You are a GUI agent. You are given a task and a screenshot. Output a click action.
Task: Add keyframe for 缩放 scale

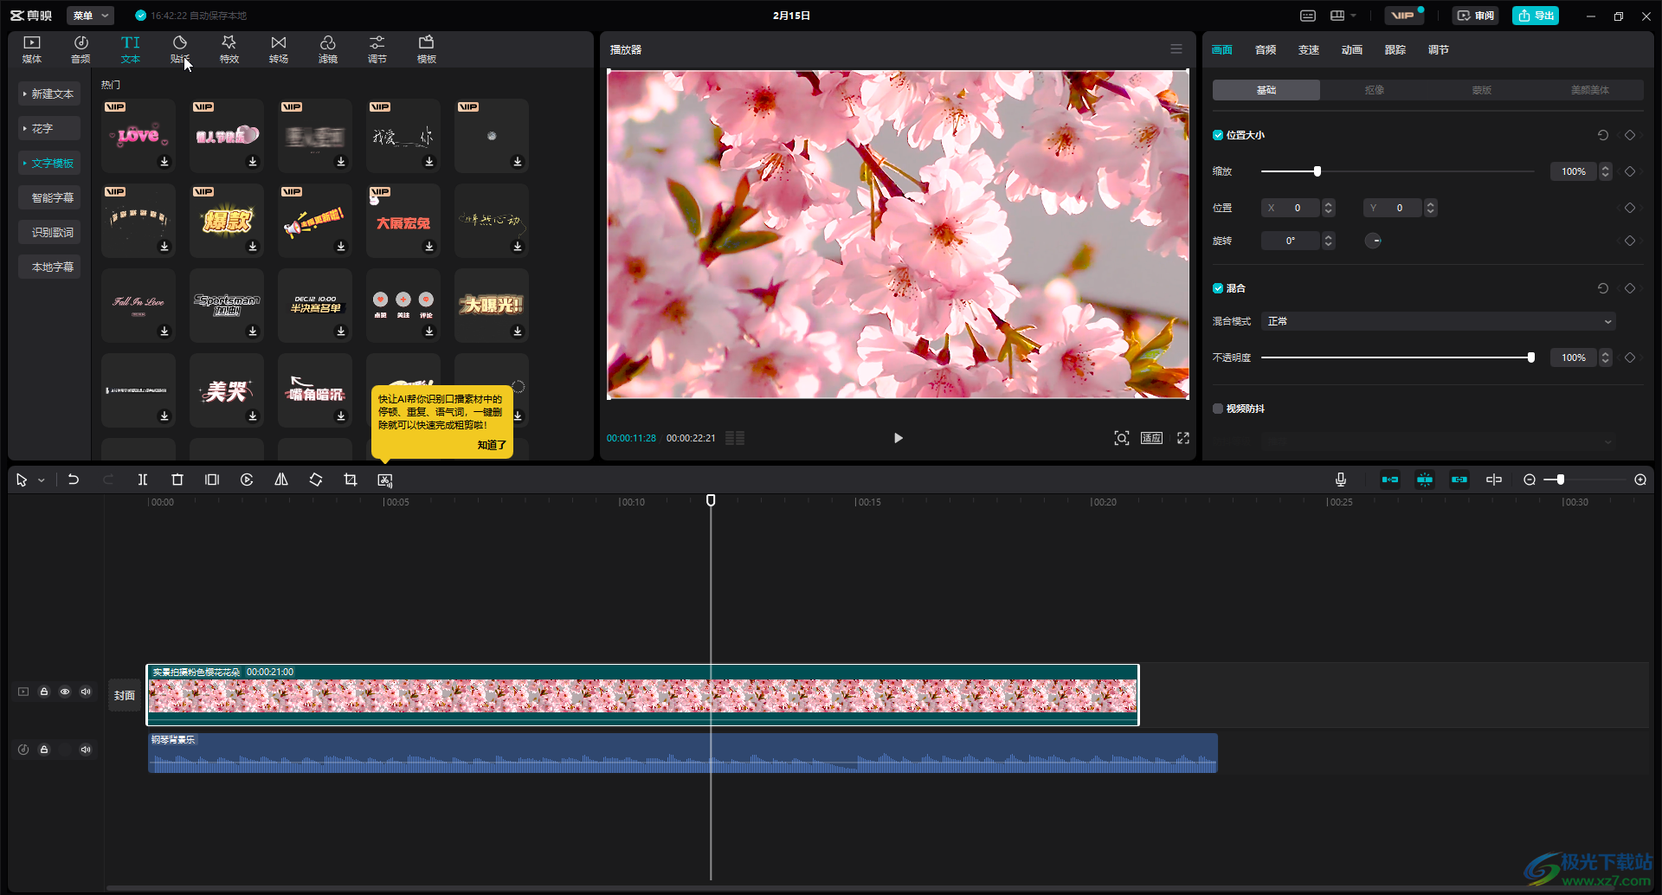pyautogui.click(x=1630, y=171)
